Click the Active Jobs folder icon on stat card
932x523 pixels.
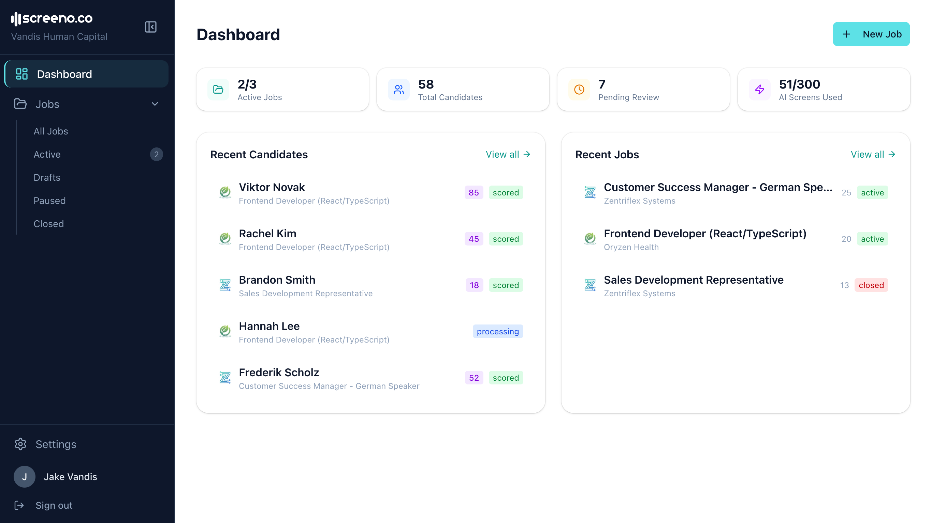pos(218,89)
